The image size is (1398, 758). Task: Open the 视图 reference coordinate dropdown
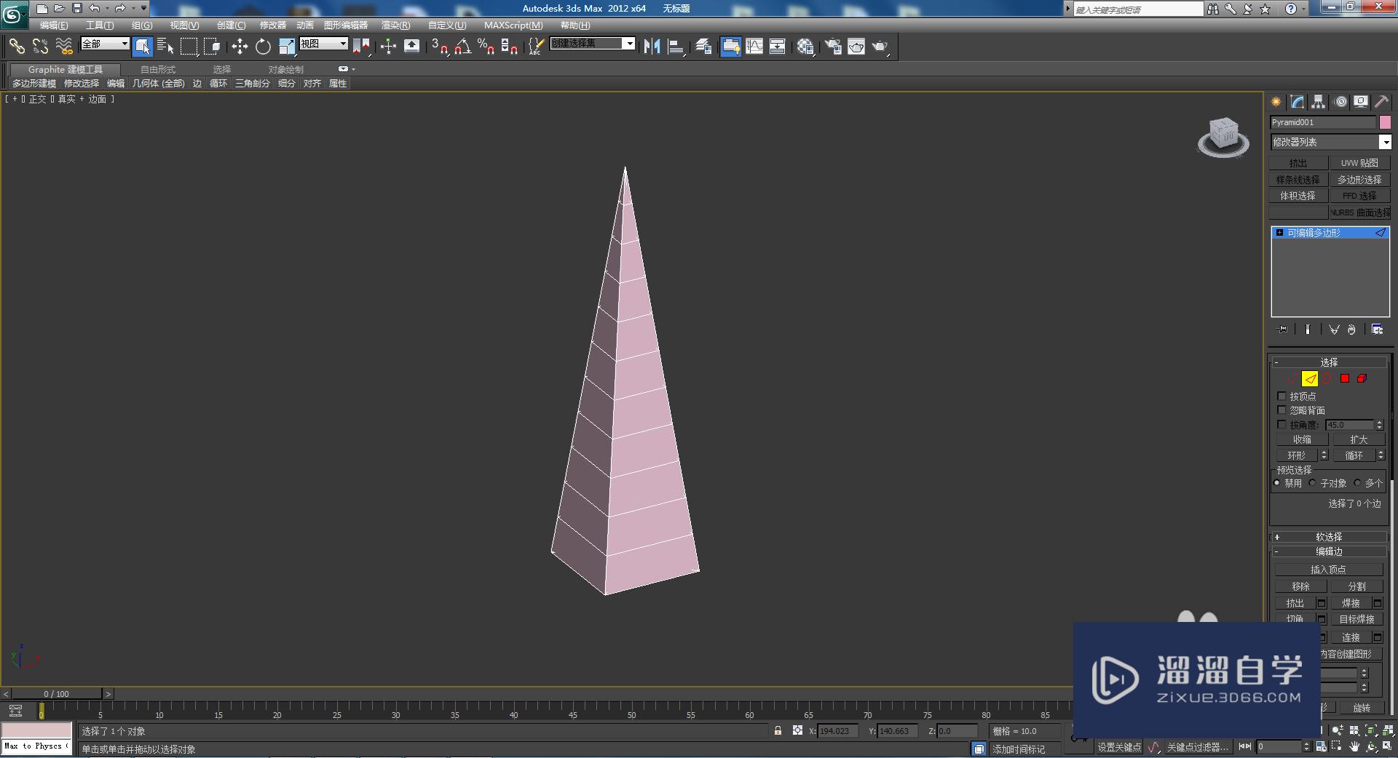323,44
